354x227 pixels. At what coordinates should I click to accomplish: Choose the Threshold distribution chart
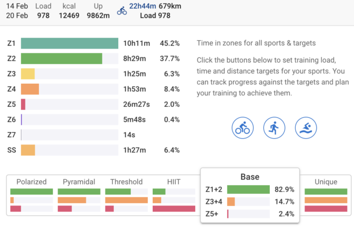(126, 195)
